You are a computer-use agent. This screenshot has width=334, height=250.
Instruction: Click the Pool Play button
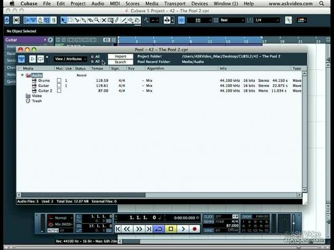32,59
